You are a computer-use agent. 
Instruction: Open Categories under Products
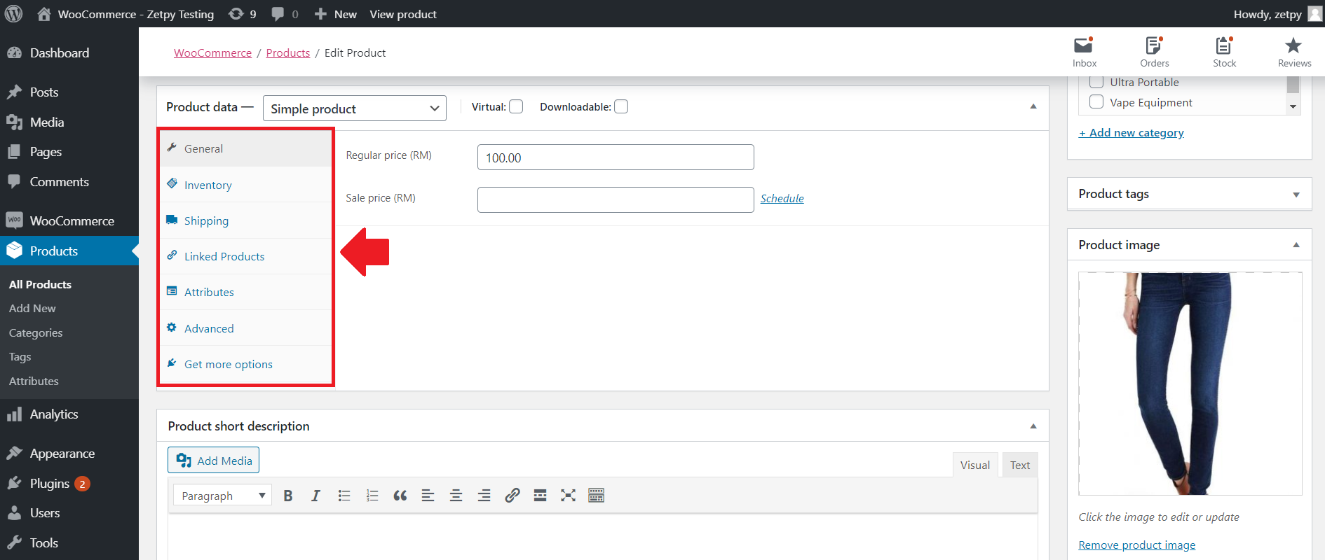[x=36, y=333]
